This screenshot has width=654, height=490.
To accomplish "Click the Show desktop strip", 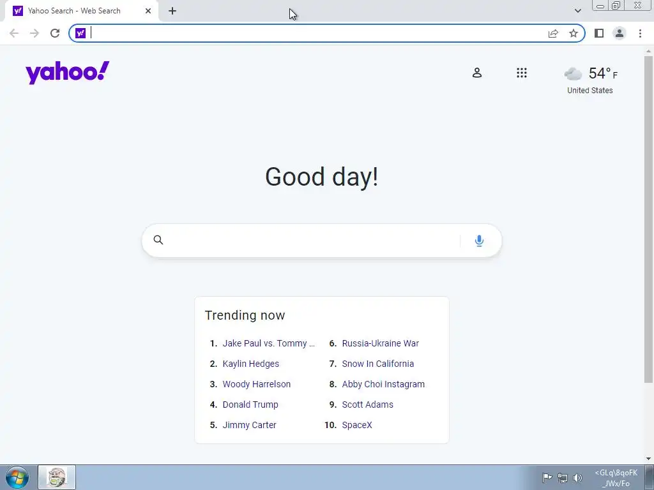I will [x=650, y=477].
